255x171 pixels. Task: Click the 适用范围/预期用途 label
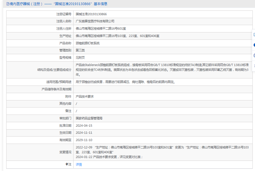59,82
